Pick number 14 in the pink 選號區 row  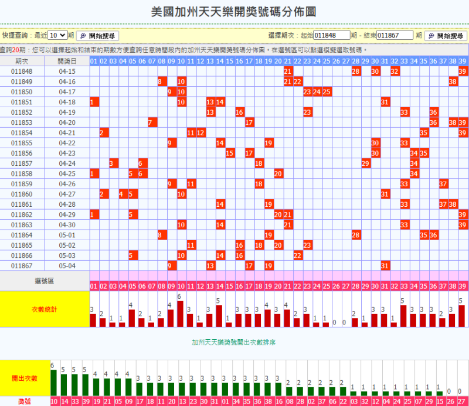[x=220, y=286]
